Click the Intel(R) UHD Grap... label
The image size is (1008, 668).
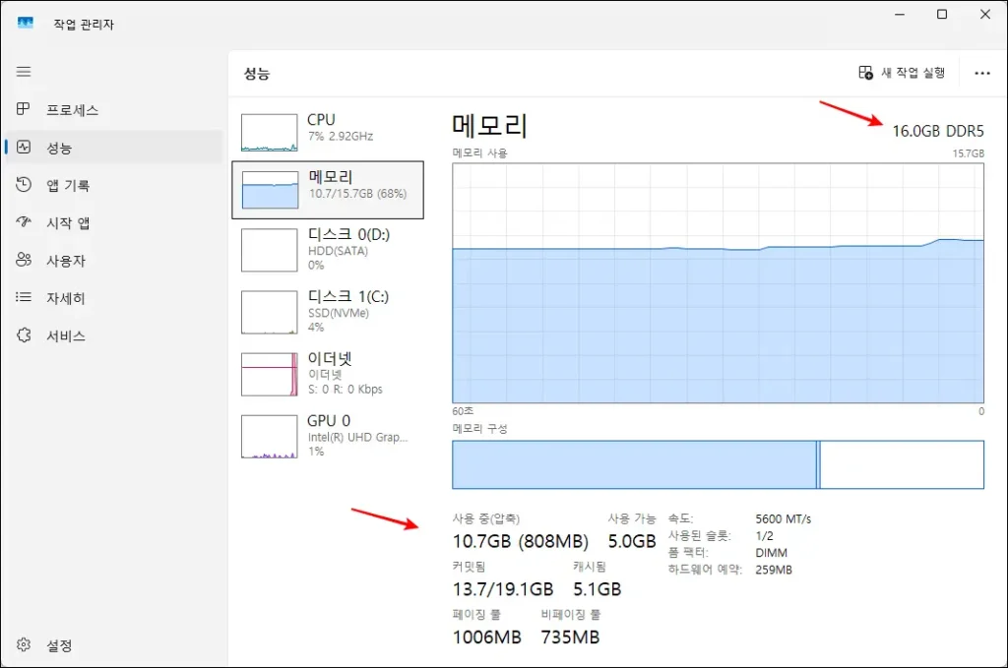(x=358, y=437)
